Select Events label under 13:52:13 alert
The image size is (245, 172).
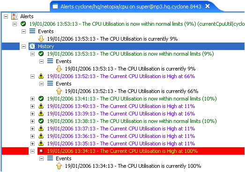pyautogui.click(x=64, y=84)
